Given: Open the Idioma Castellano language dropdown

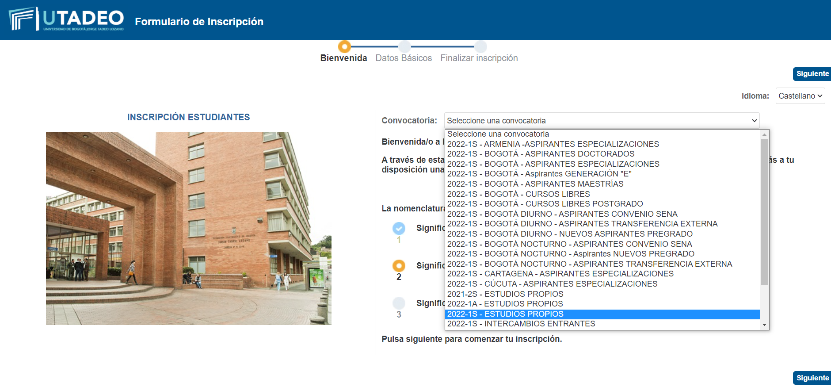Looking at the screenshot, I should (x=800, y=96).
